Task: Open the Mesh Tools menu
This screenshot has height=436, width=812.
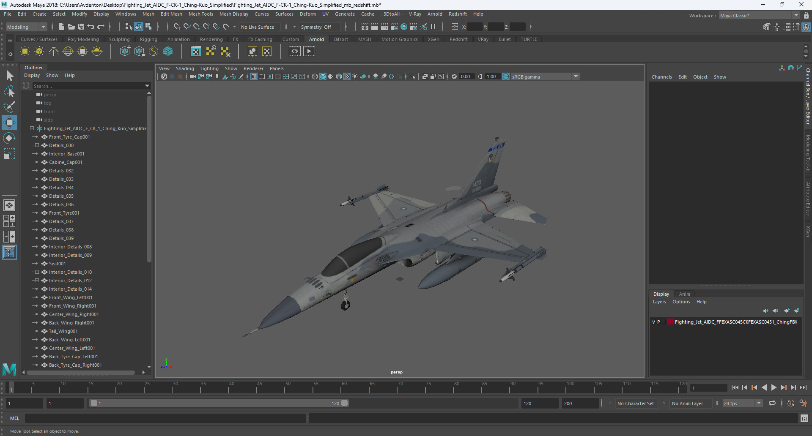Action: pyautogui.click(x=200, y=14)
